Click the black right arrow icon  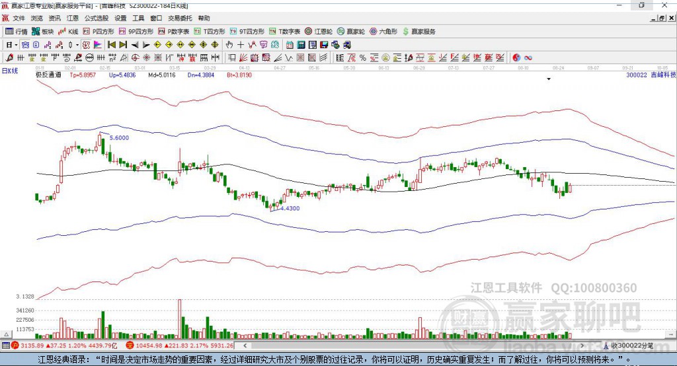(146, 45)
